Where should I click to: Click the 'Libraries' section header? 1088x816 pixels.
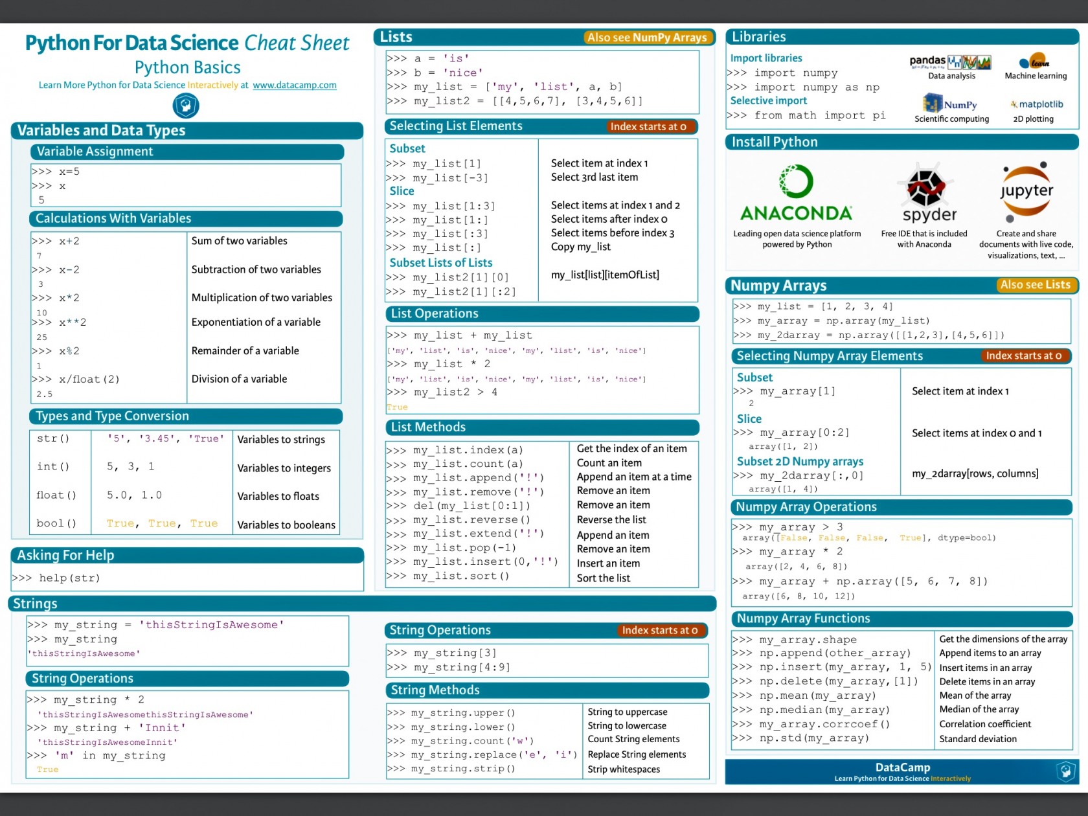coord(902,37)
